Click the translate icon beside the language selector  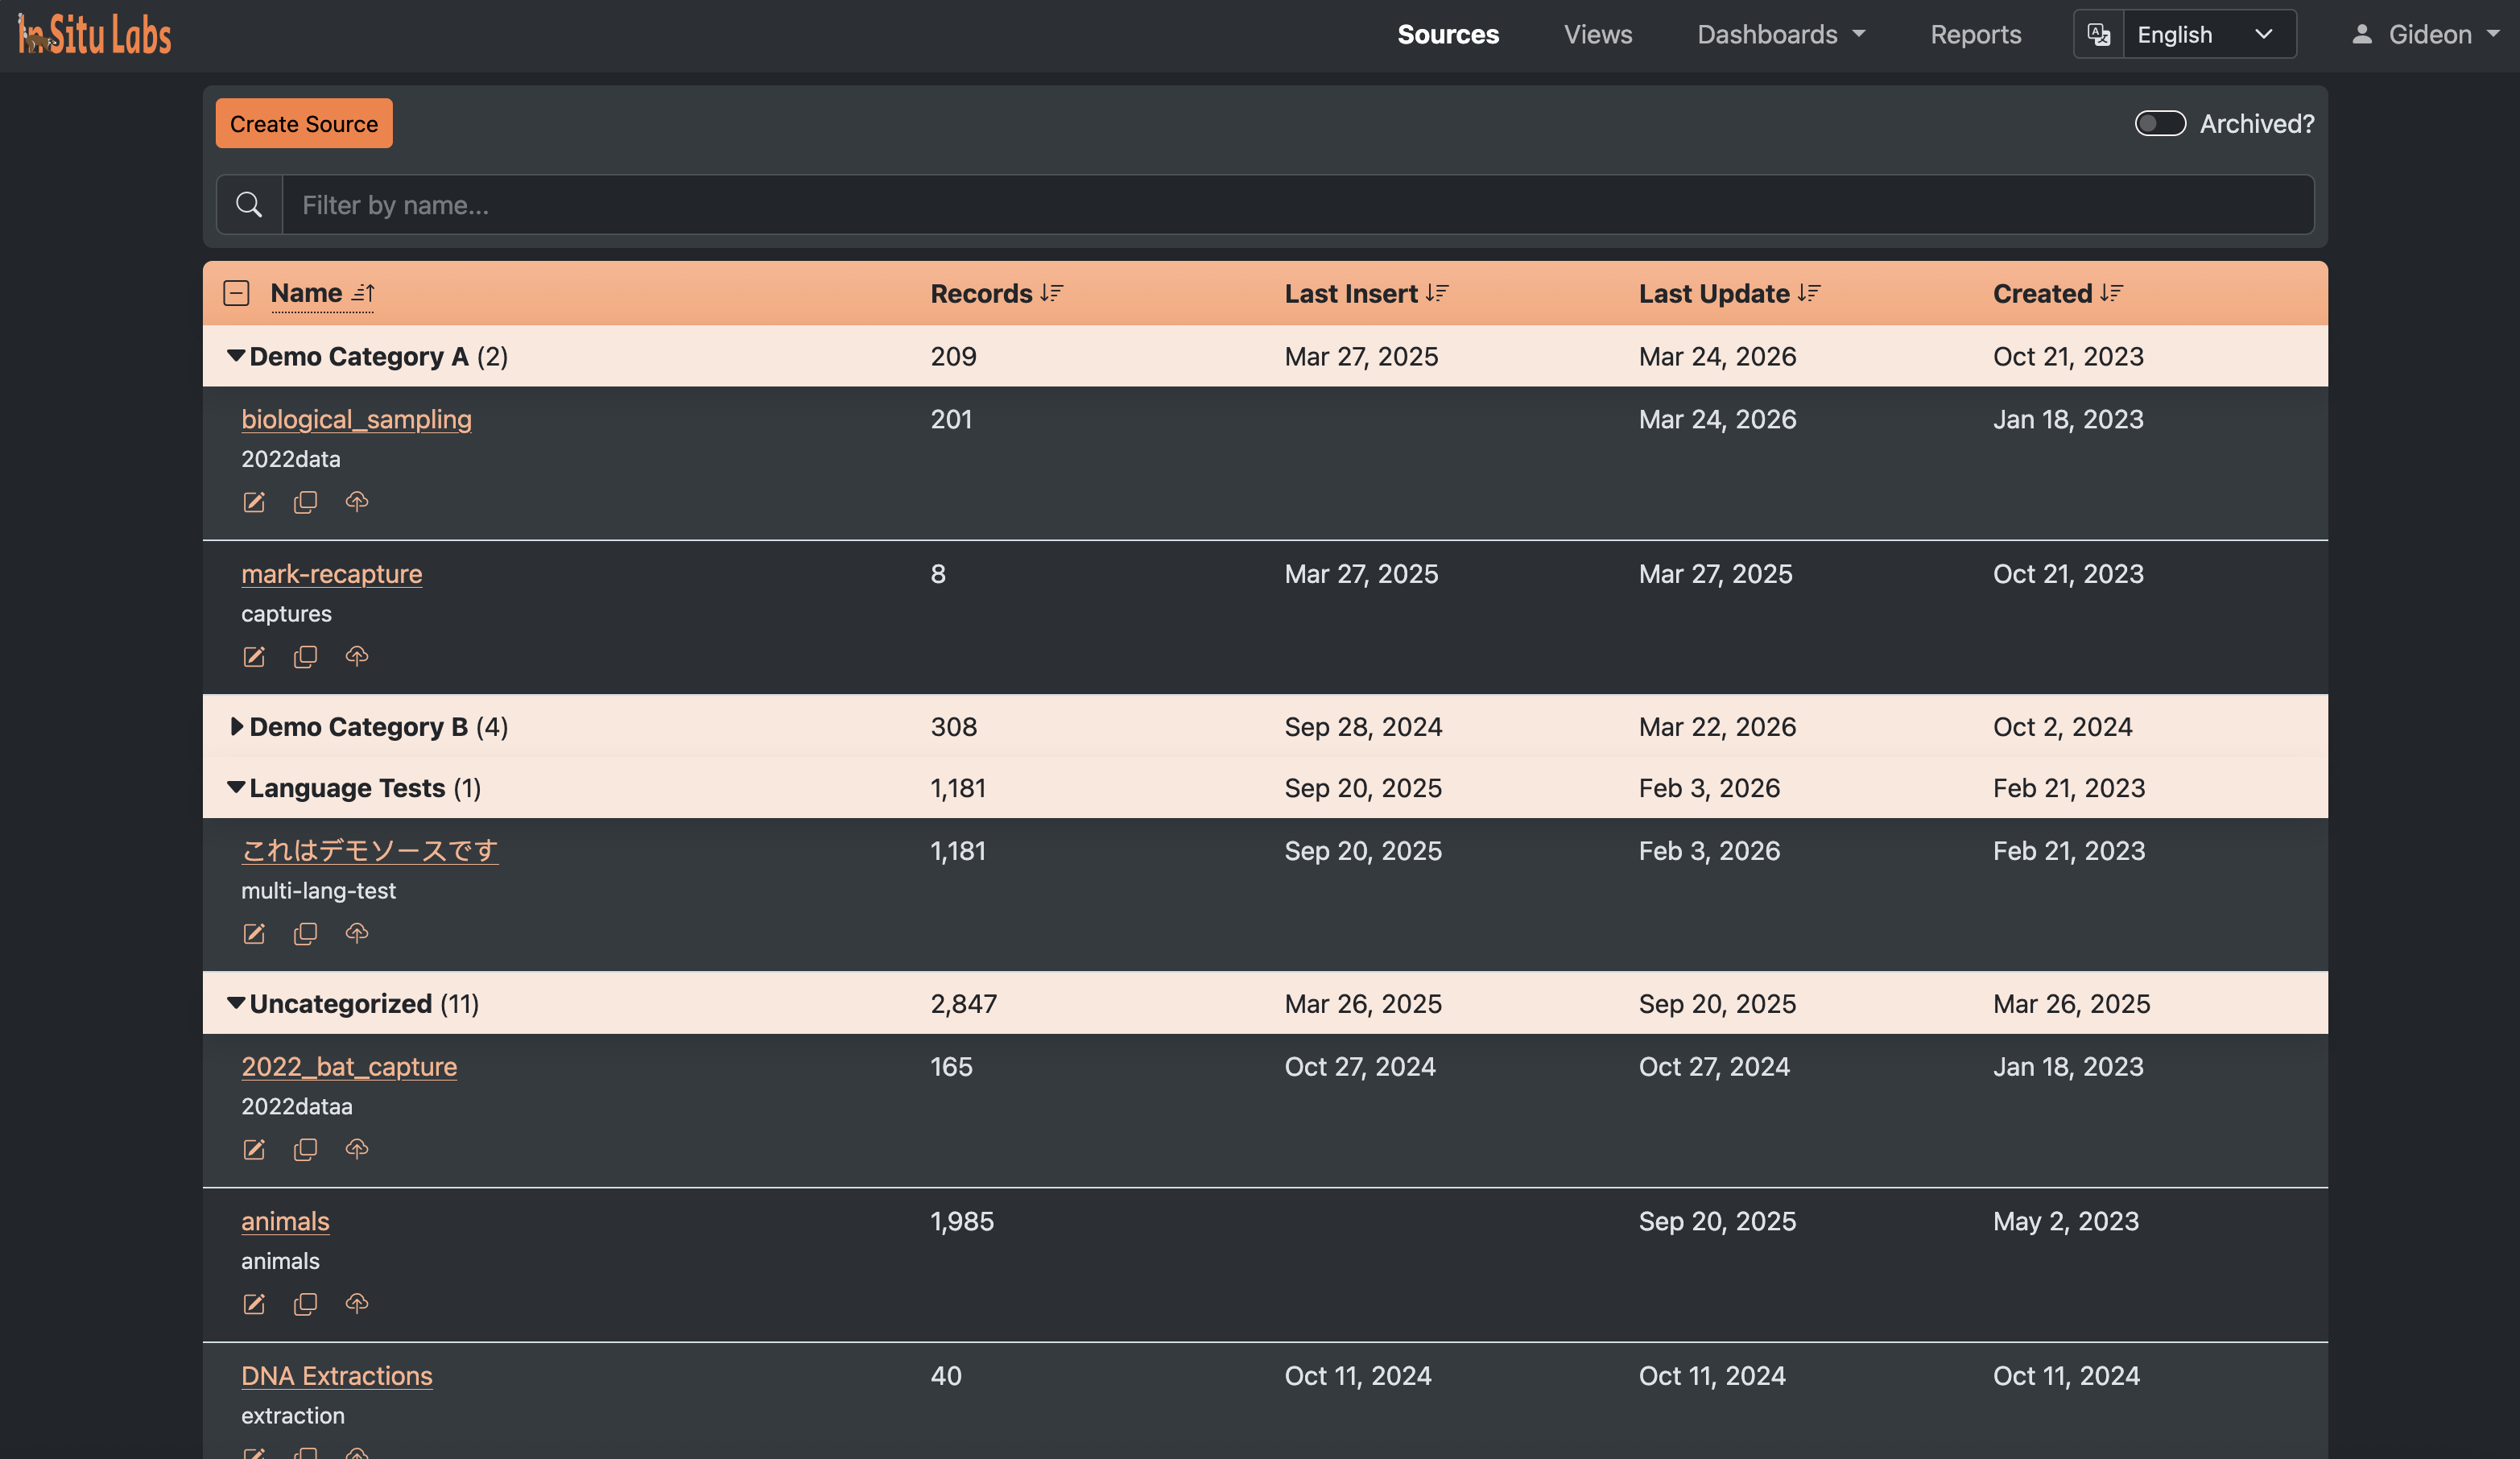click(x=2099, y=33)
